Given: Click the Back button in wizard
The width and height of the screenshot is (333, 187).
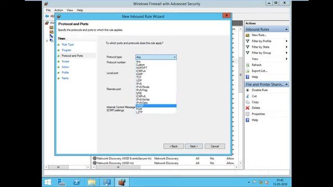Looking at the screenshot, I should tap(173, 146).
